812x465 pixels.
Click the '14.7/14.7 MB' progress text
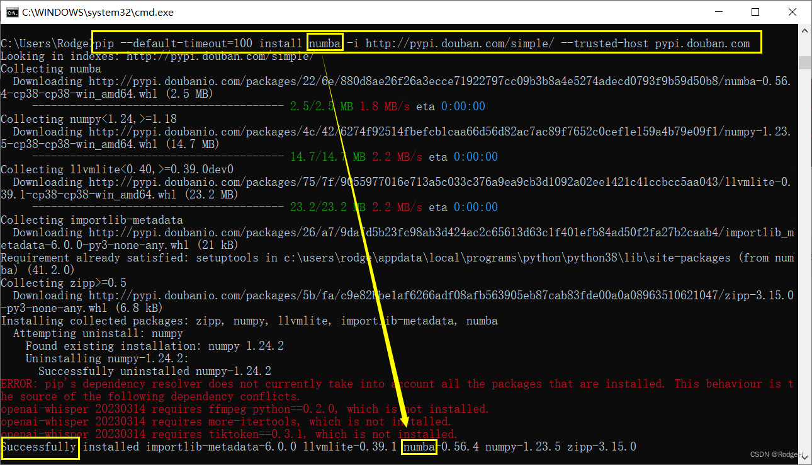pos(328,157)
